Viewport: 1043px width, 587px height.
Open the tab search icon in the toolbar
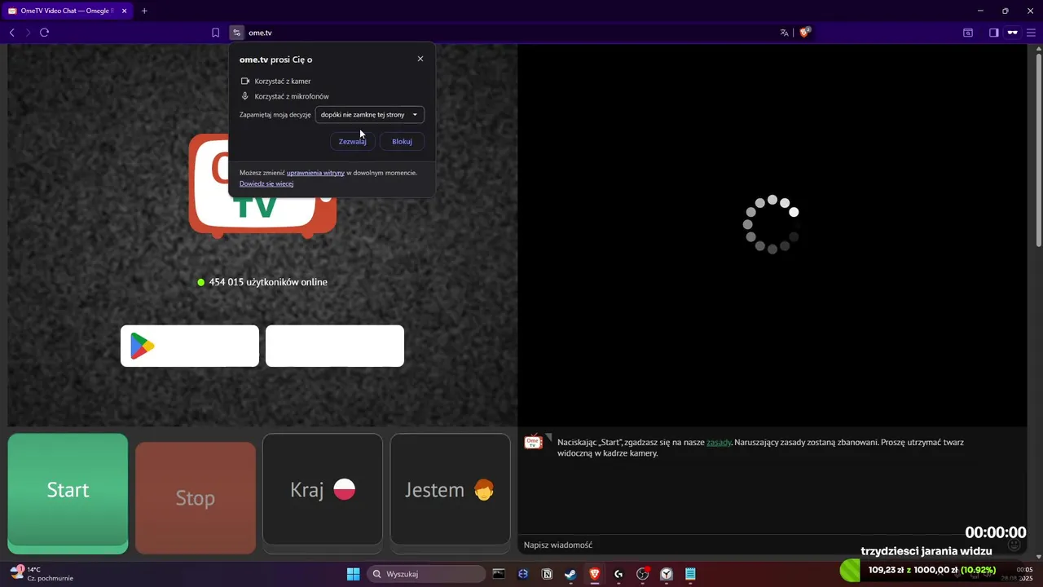(x=968, y=33)
